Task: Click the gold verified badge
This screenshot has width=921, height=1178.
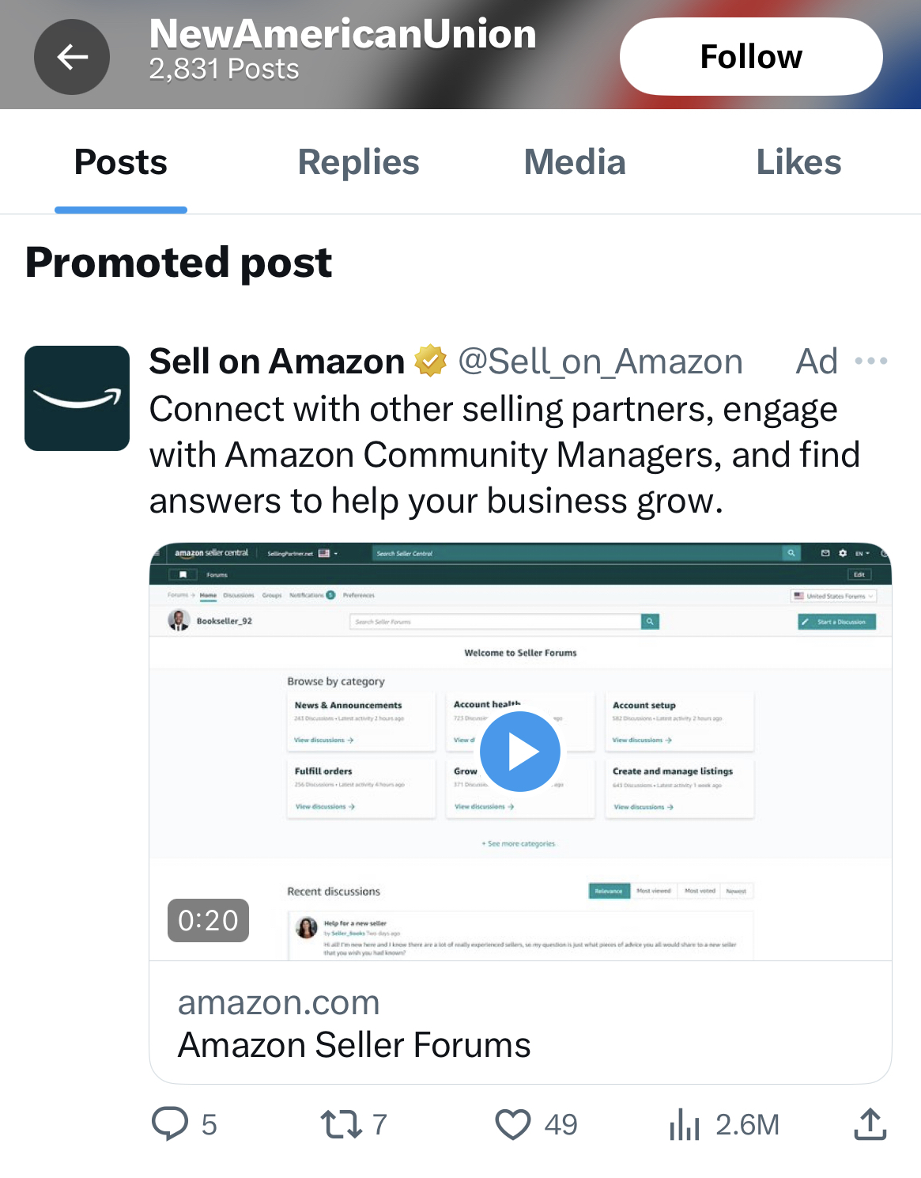Action: tap(431, 362)
